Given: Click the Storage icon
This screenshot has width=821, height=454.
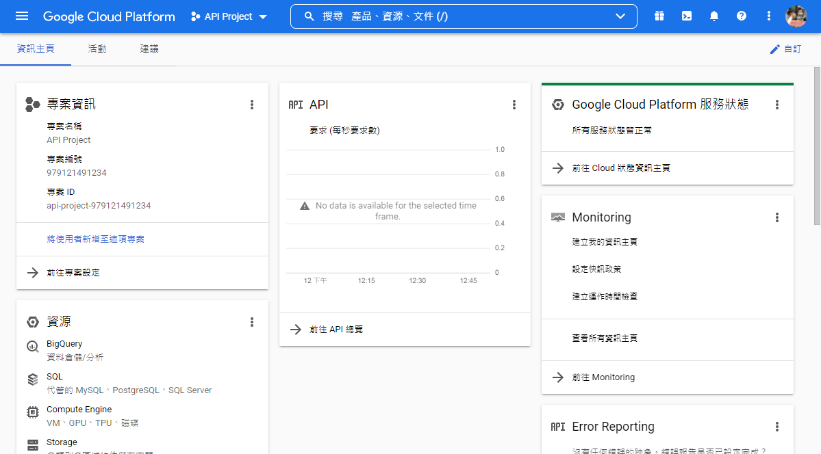Looking at the screenshot, I should tap(32, 445).
